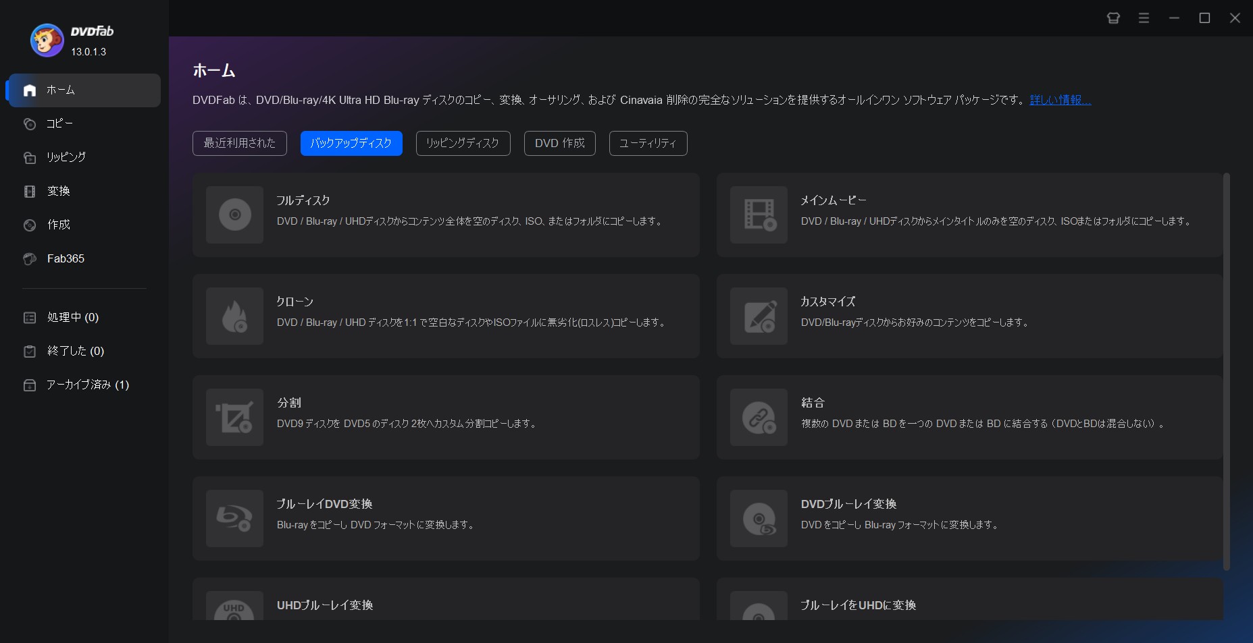
Task: Select the 最近利用された tab
Action: pyautogui.click(x=240, y=143)
